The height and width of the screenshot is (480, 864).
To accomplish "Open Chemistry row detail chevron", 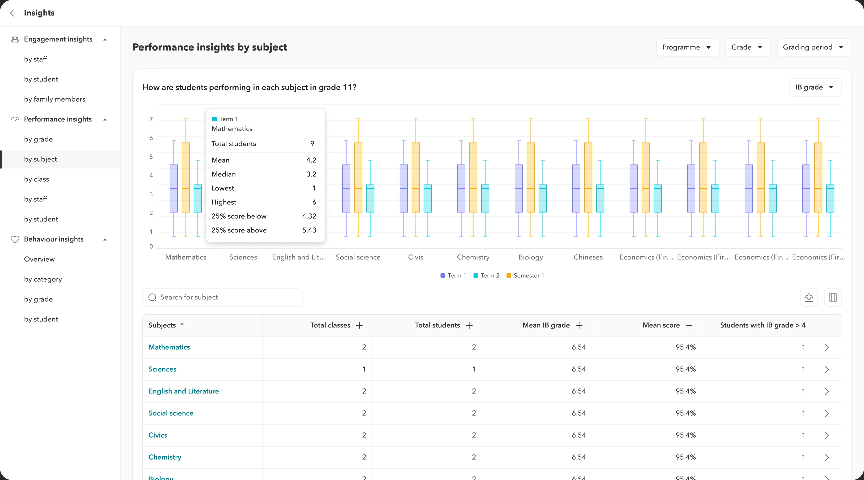I will (827, 458).
